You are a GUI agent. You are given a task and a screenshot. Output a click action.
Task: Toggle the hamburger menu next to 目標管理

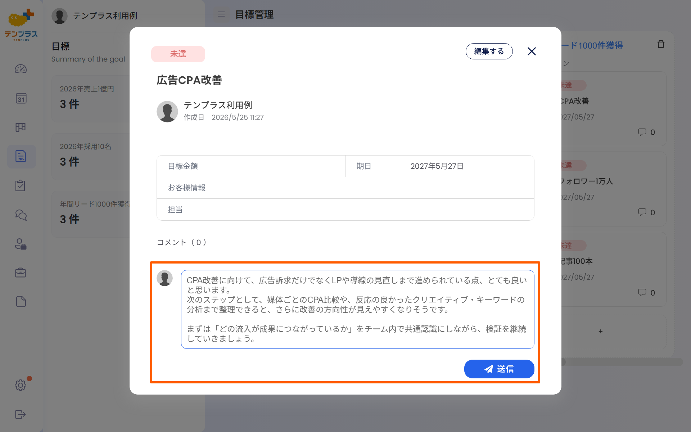point(221,14)
